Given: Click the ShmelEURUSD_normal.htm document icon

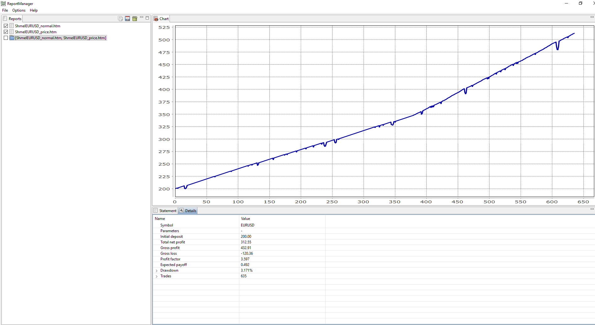Looking at the screenshot, I should (12, 26).
